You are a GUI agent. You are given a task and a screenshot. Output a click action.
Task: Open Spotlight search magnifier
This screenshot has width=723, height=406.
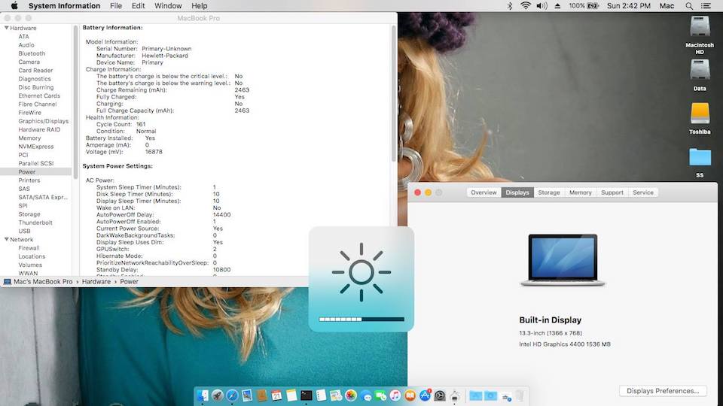(689, 6)
